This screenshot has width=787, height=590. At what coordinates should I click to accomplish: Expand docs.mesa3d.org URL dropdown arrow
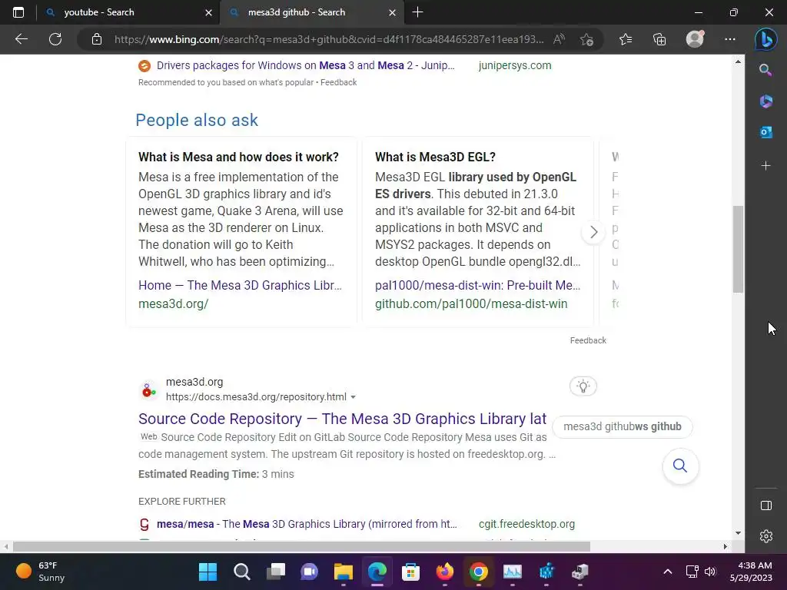coord(354,397)
